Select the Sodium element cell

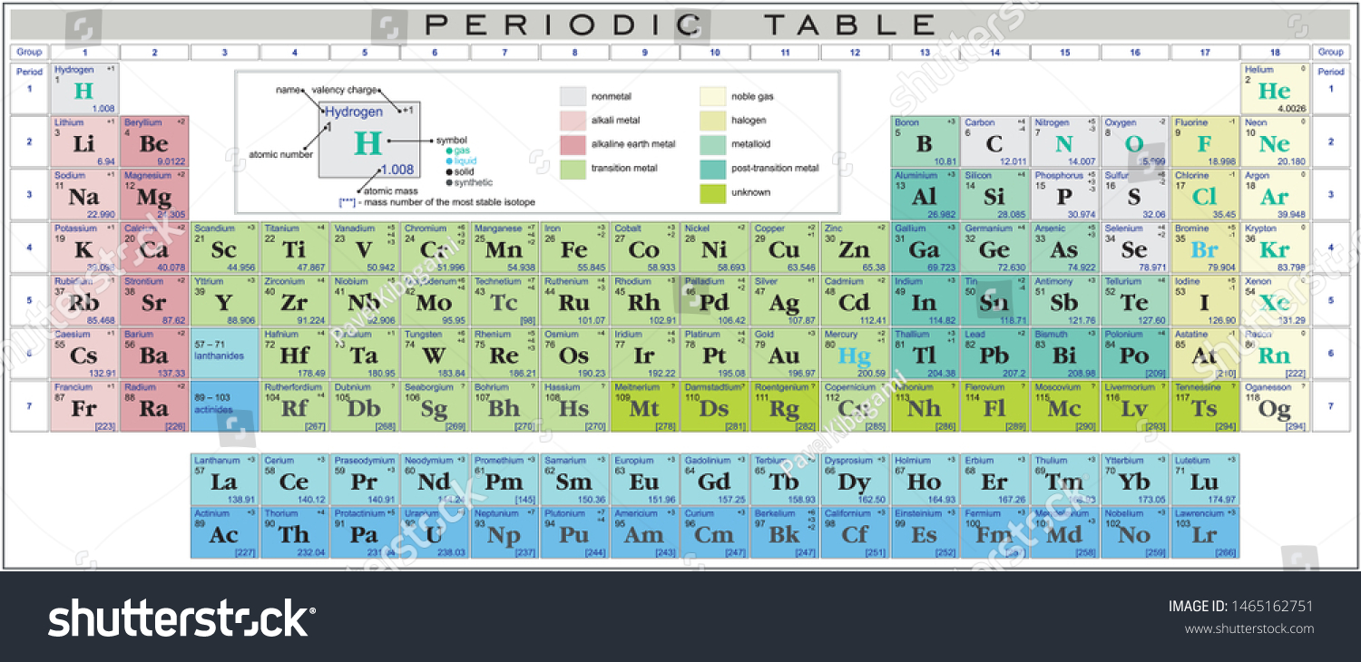[84, 194]
